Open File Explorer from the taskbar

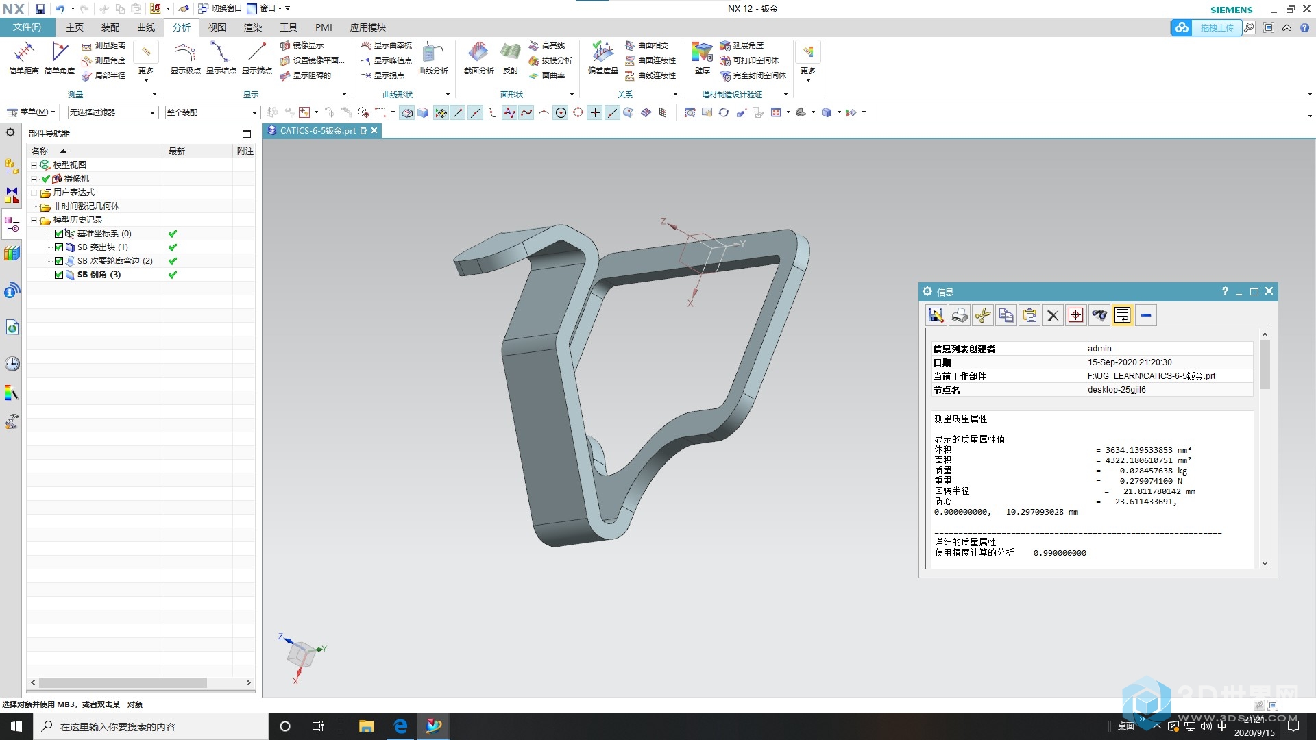(x=366, y=726)
